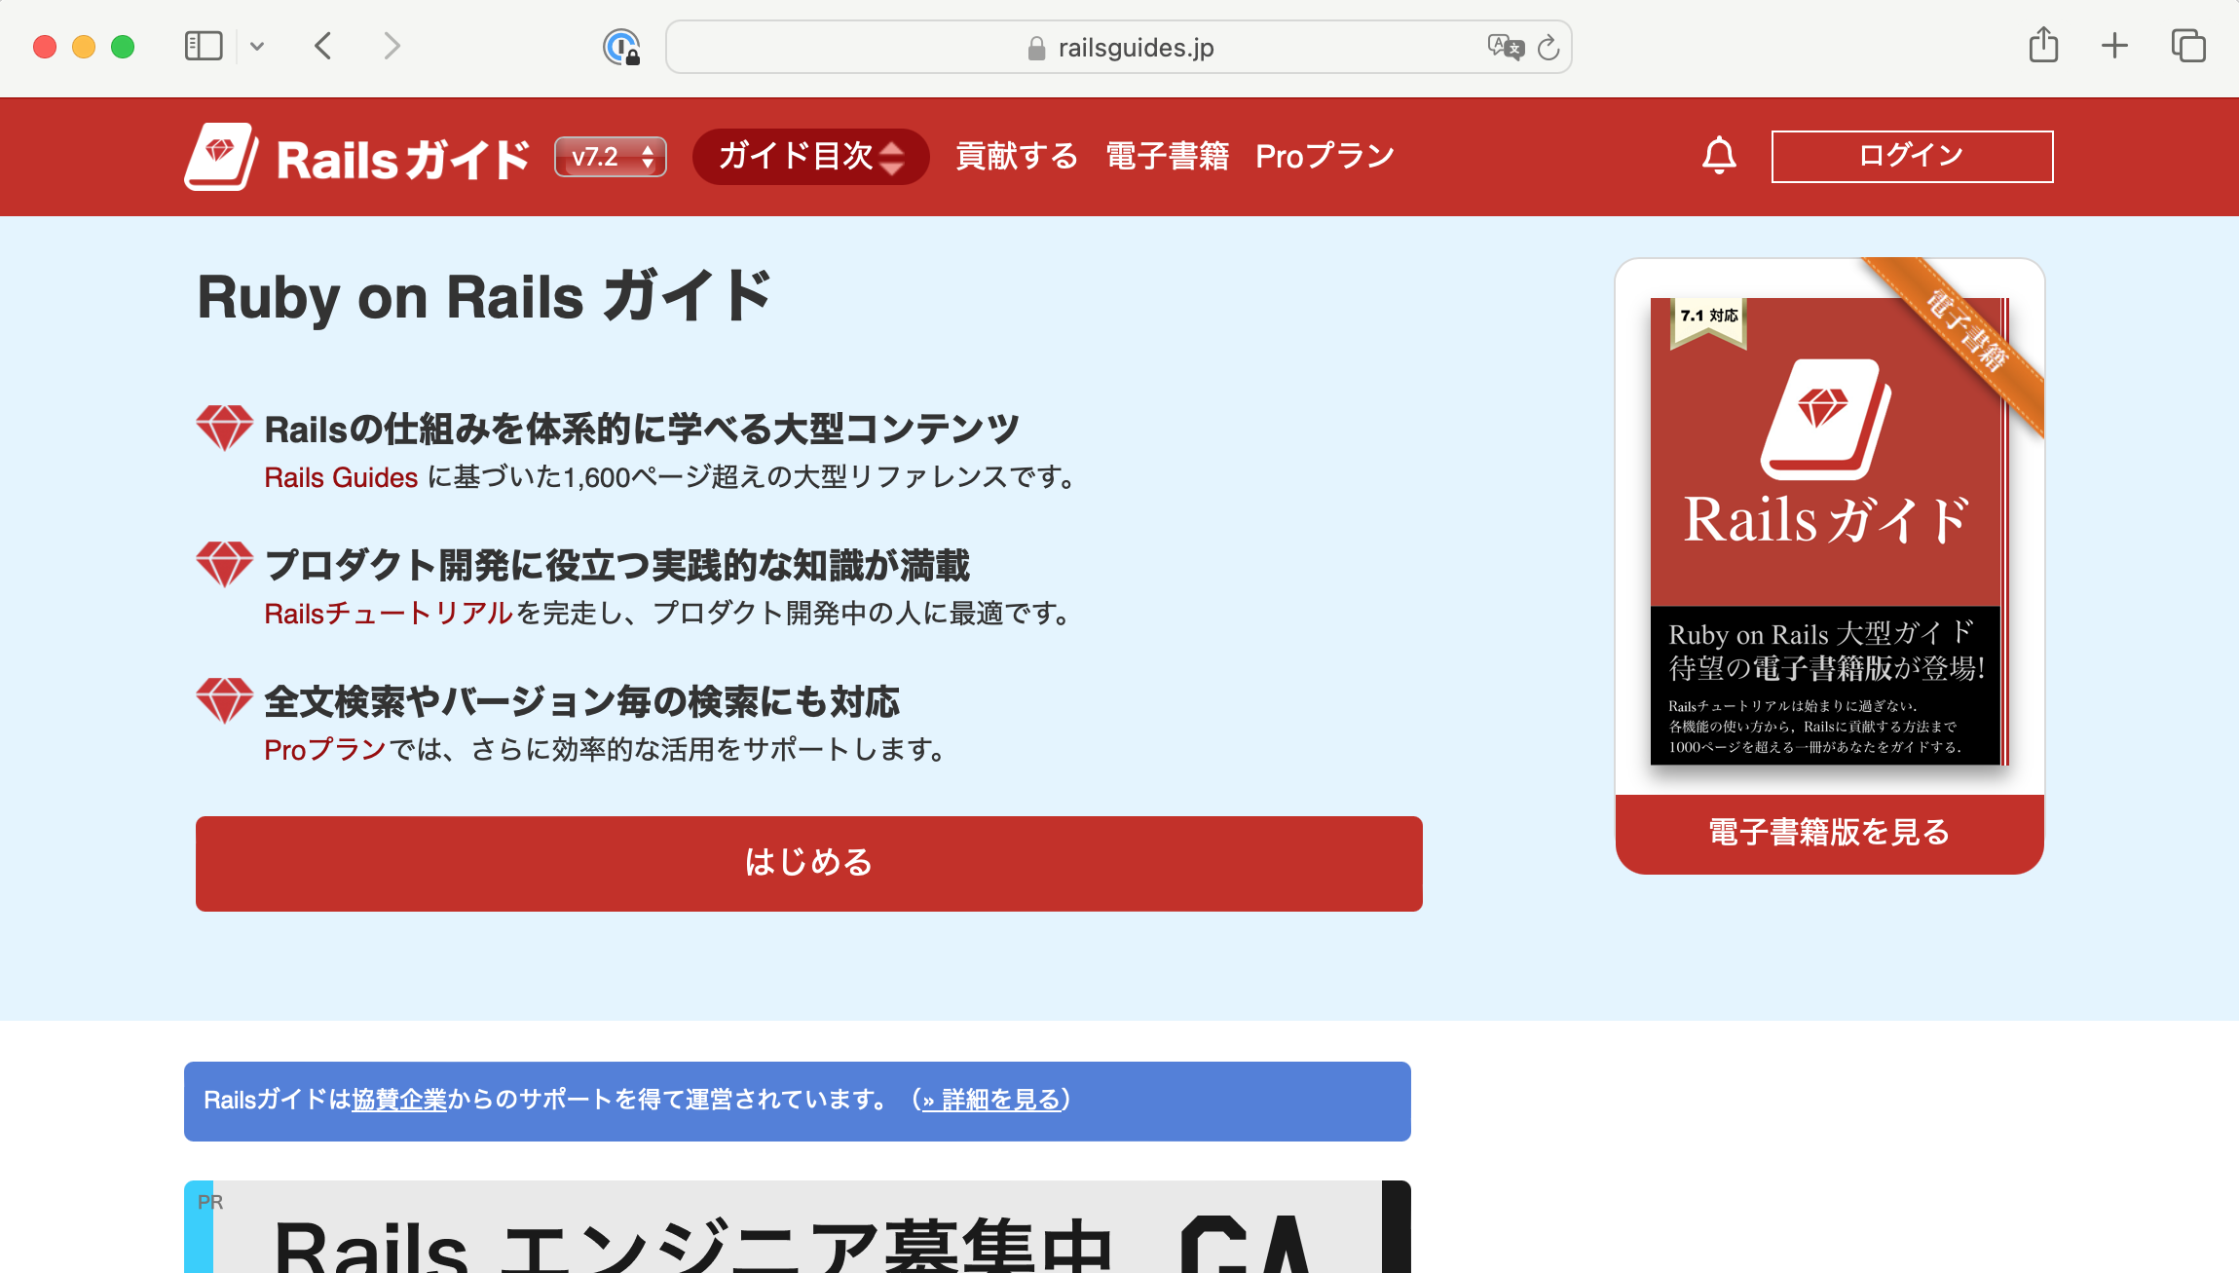Image resolution: width=2239 pixels, height=1273 pixels.
Task: Click the ログイン button
Action: click(x=1911, y=155)
